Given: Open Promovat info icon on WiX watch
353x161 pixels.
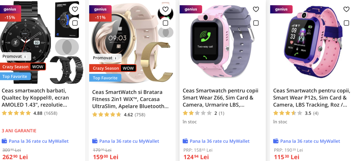Looking at the screenshot, I should [116, 58].
